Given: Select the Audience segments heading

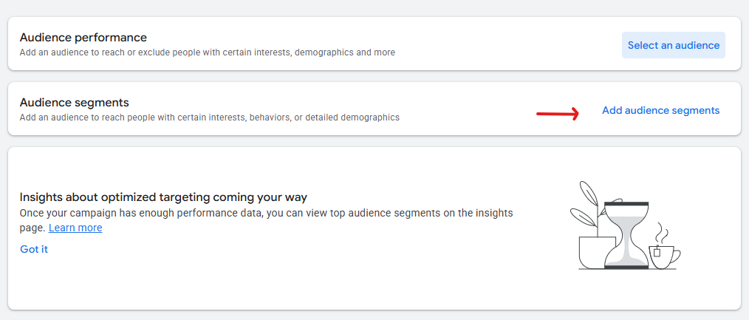Looking at the screenshot, I should click(x=75, y=103).
